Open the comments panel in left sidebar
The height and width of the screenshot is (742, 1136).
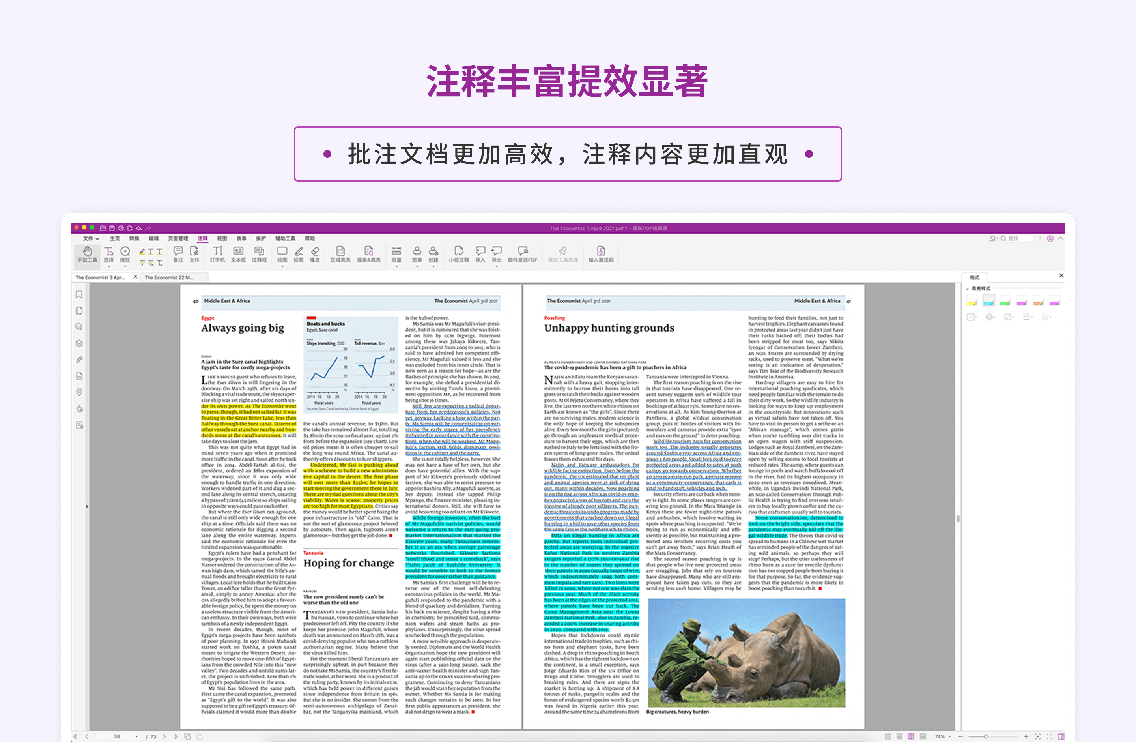79,327
